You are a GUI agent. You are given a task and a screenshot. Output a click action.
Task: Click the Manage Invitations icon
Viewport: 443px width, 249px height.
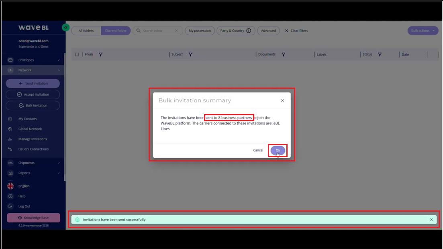tap(10, 139)
